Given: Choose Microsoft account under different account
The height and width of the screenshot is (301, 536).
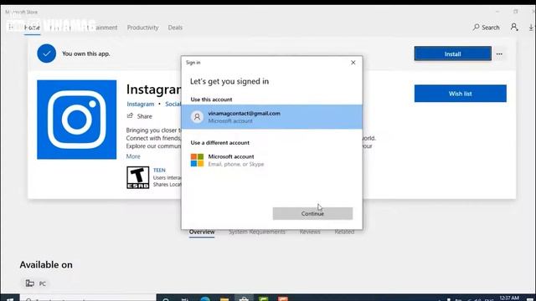Looking at the screenshot, I should (271, 160).
